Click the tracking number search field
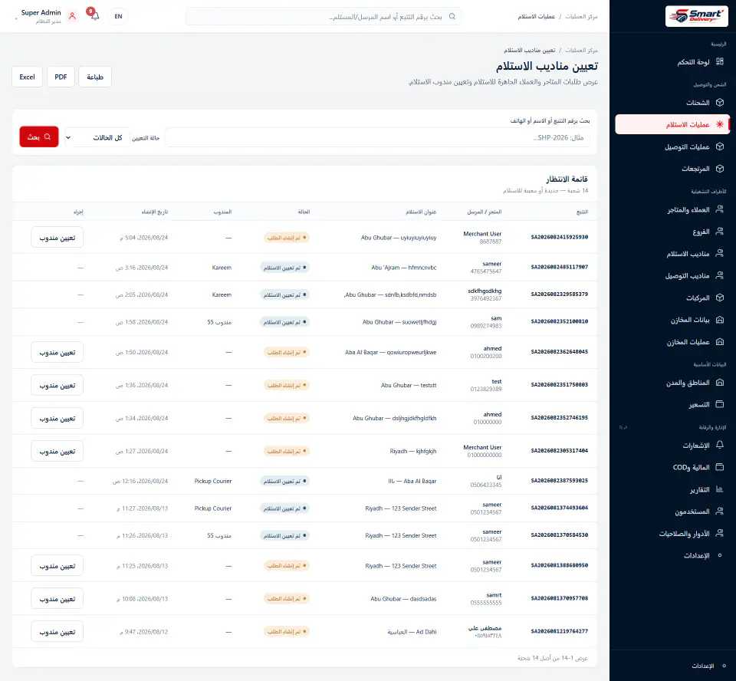 [x=378, y=137]
